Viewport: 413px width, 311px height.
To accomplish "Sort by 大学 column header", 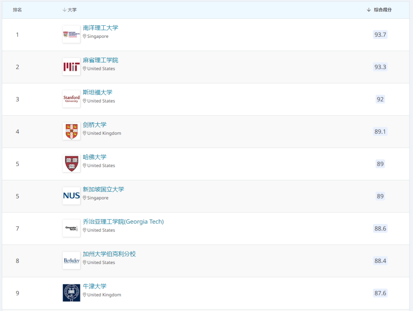I will pos(70,10).
